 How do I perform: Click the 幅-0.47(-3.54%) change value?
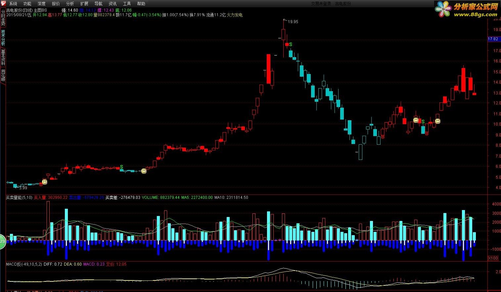pyautogui.click(x=147, y=15)
